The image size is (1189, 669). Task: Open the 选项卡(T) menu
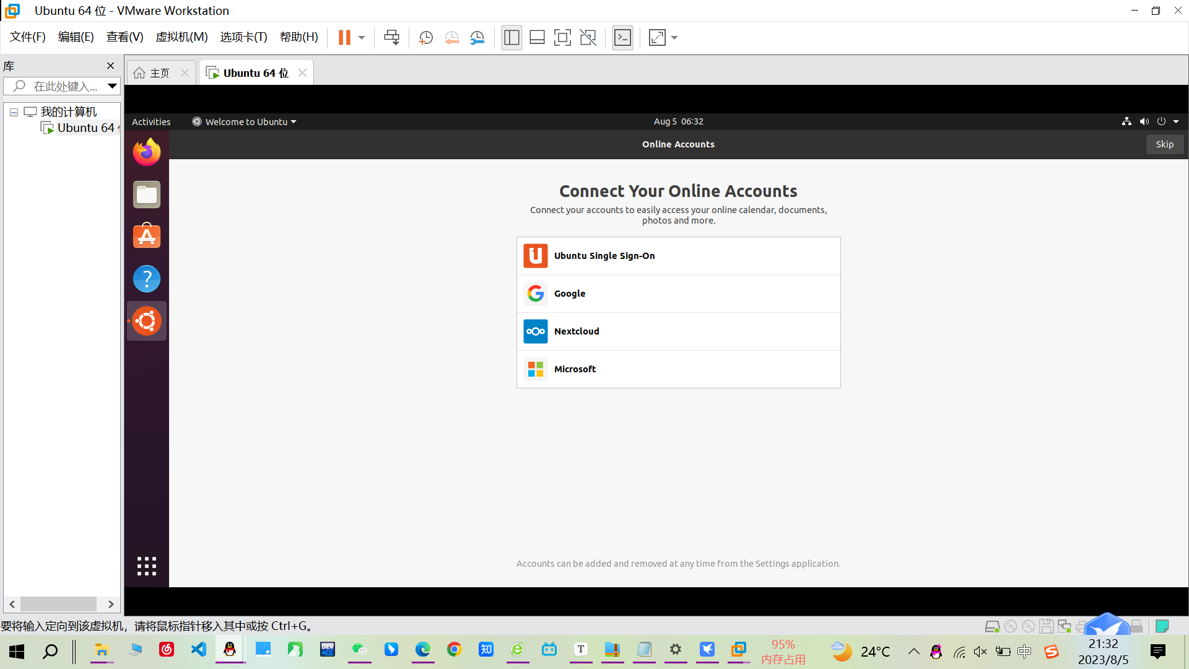243,37
